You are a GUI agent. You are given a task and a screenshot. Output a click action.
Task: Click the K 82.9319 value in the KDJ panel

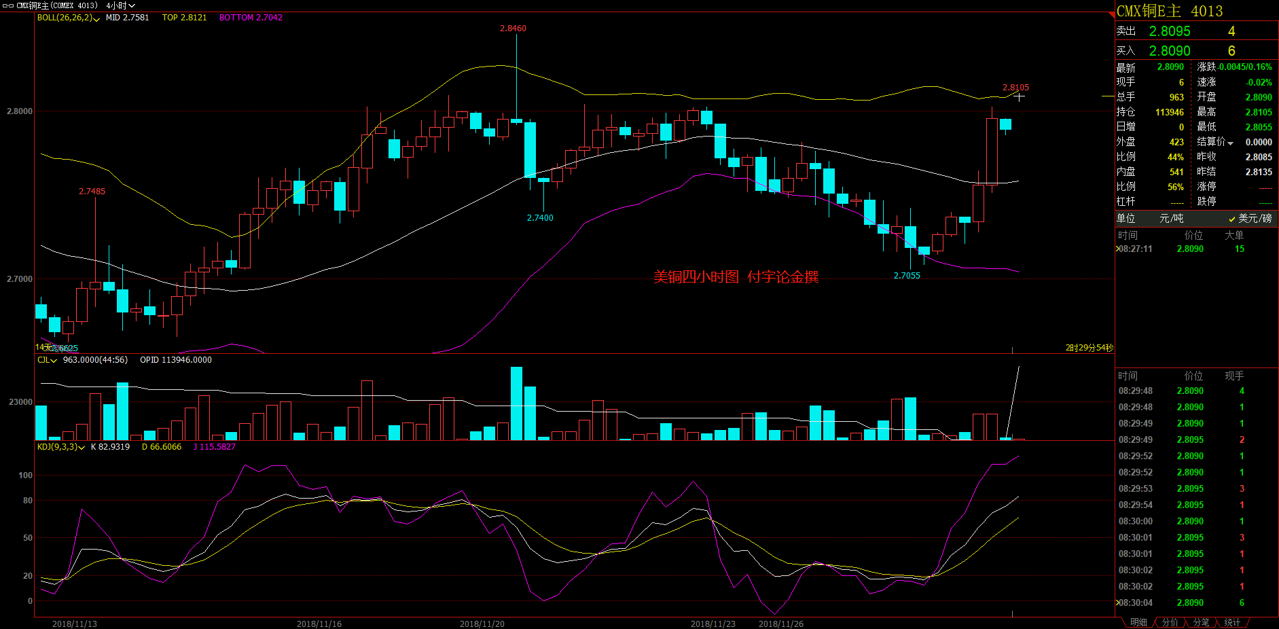click(110, 447)
